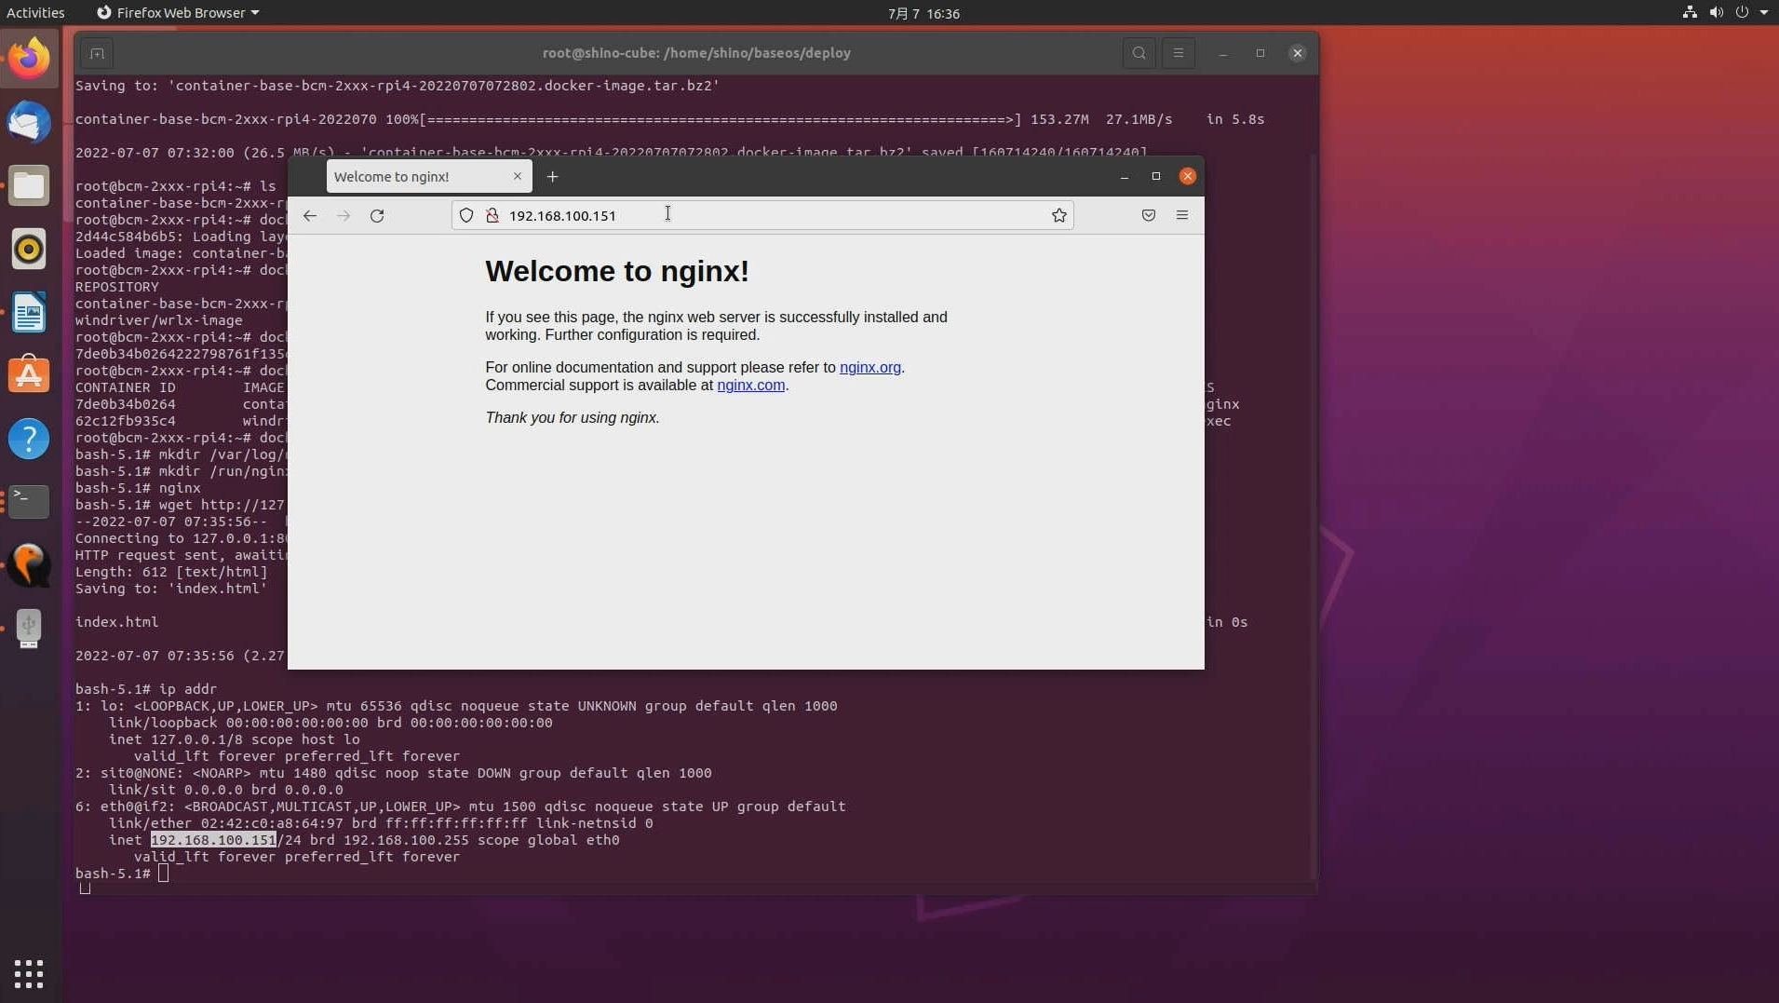
Task: Close the Firefox window
Action: 1187,176
